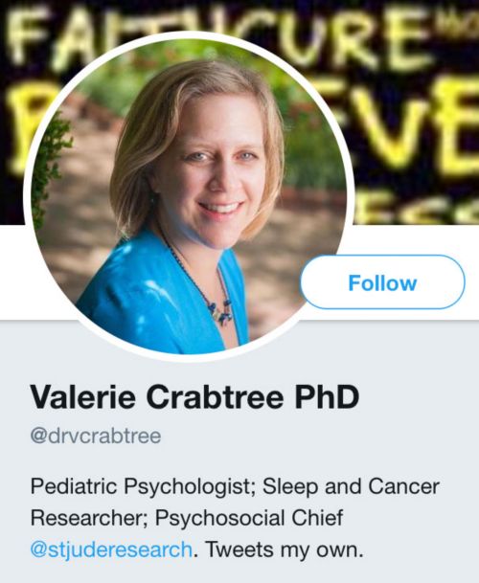
Task: Tap the word 'Crabtree' in the display name
Action: pyautogui.click(x=216, y=396)
